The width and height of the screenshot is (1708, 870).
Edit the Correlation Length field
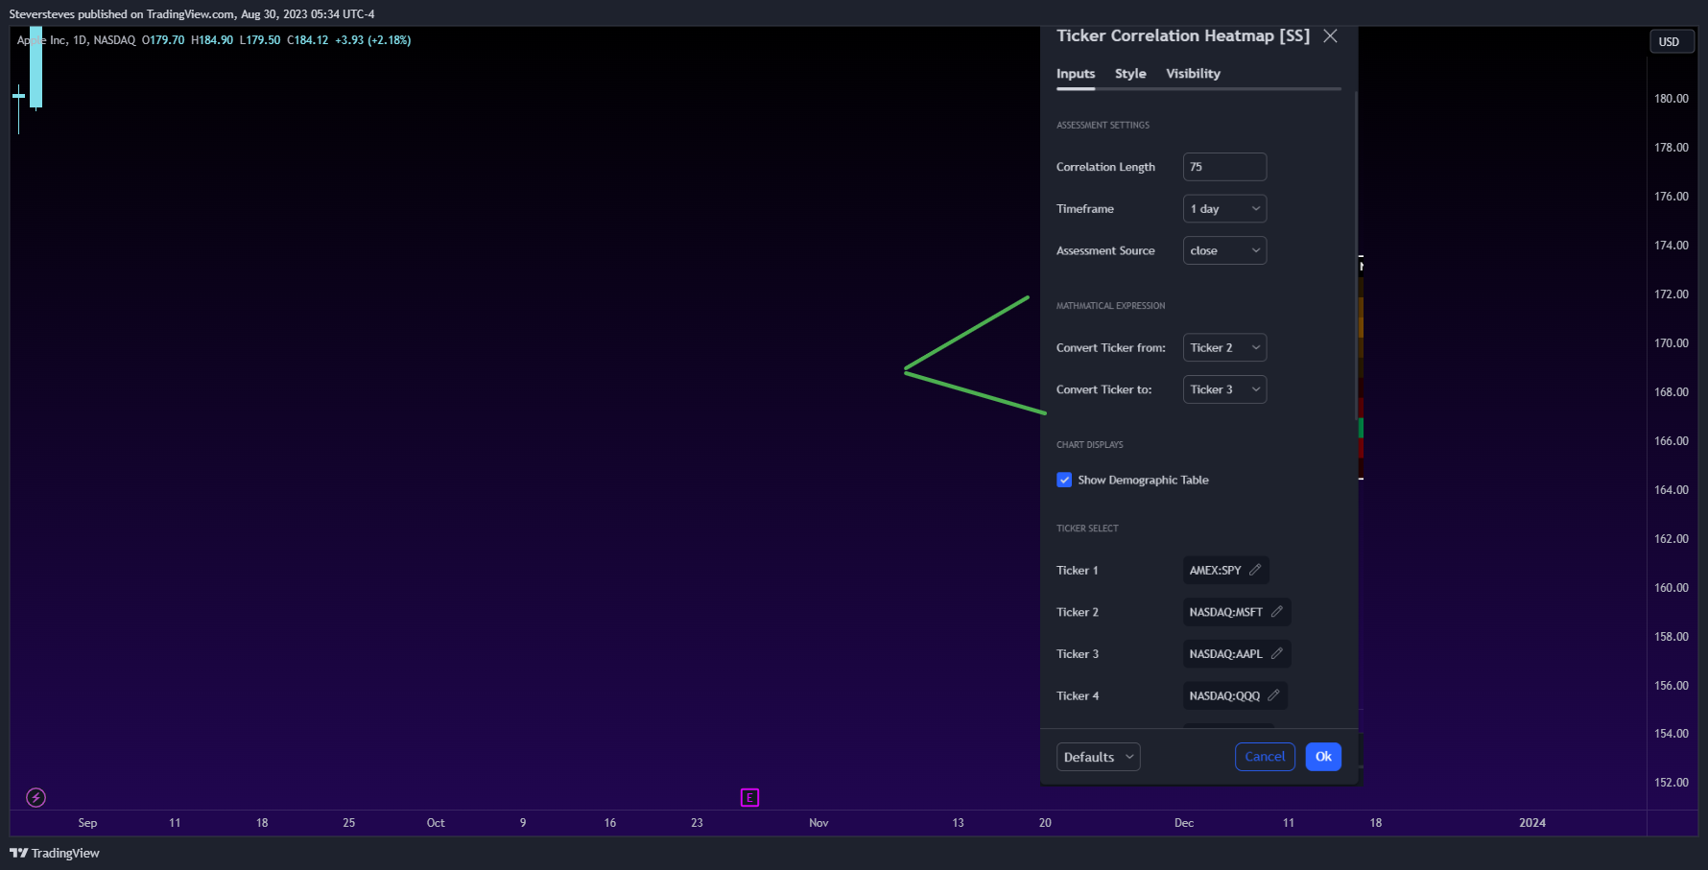[1224, 167]
